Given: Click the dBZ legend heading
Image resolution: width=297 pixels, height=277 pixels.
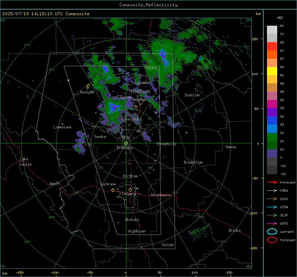Looking at the screenshot, I should (x=280, y=17).
